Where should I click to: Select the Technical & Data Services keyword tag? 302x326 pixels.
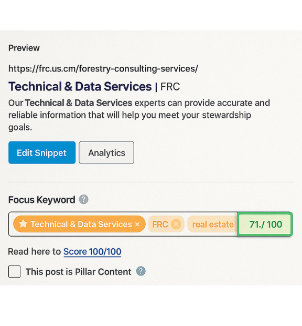tap(79, 224)
